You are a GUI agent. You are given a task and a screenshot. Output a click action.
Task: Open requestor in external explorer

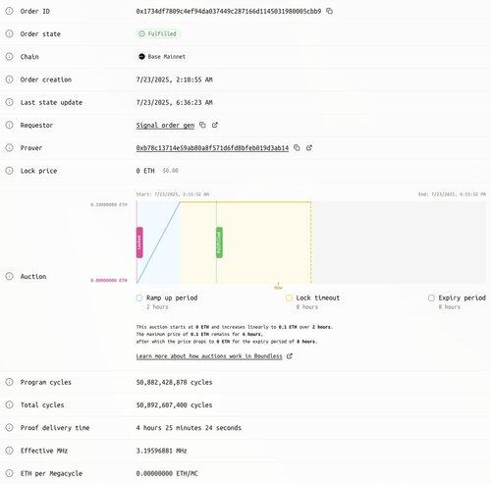point(215,125)
